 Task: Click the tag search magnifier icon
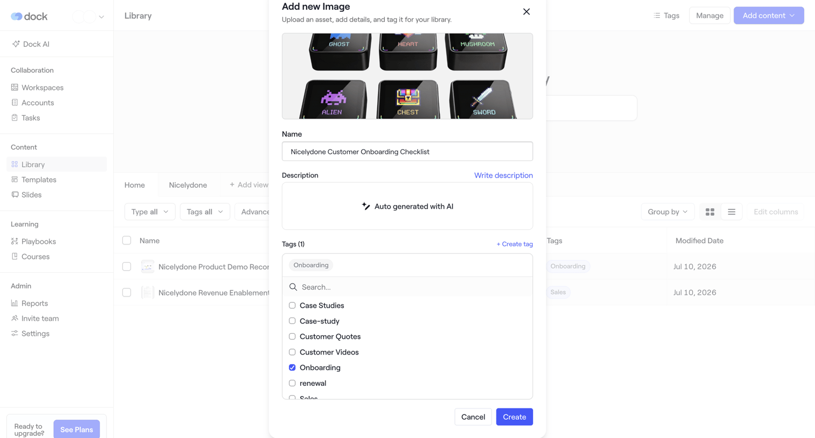[293, 287]
